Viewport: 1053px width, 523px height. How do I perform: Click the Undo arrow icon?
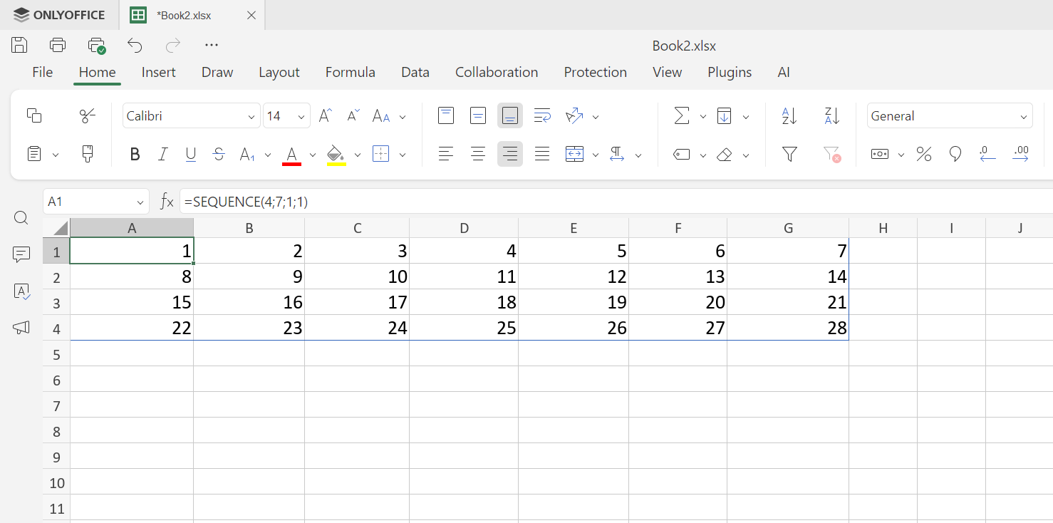pyautogui.click(x=135, y=46)
